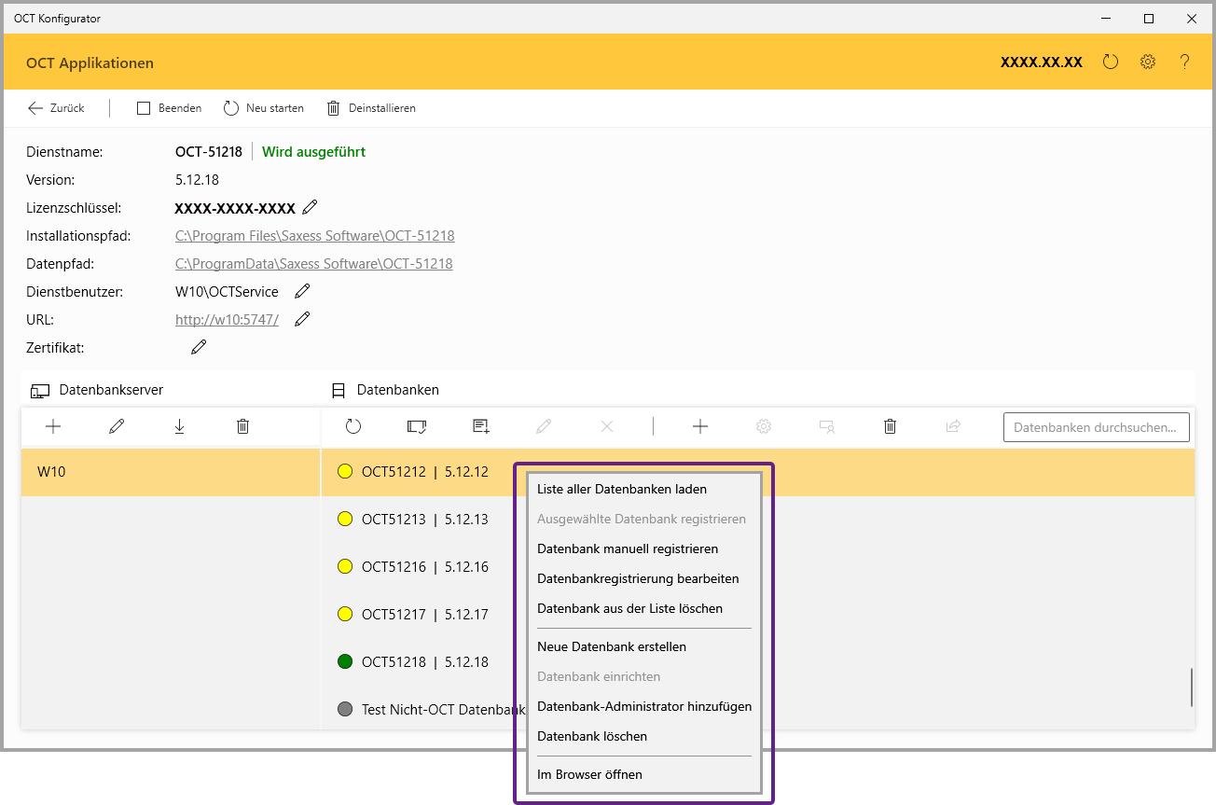Click the database list vertical scrollbar

pyautogui.click(x=1192, y=687)
